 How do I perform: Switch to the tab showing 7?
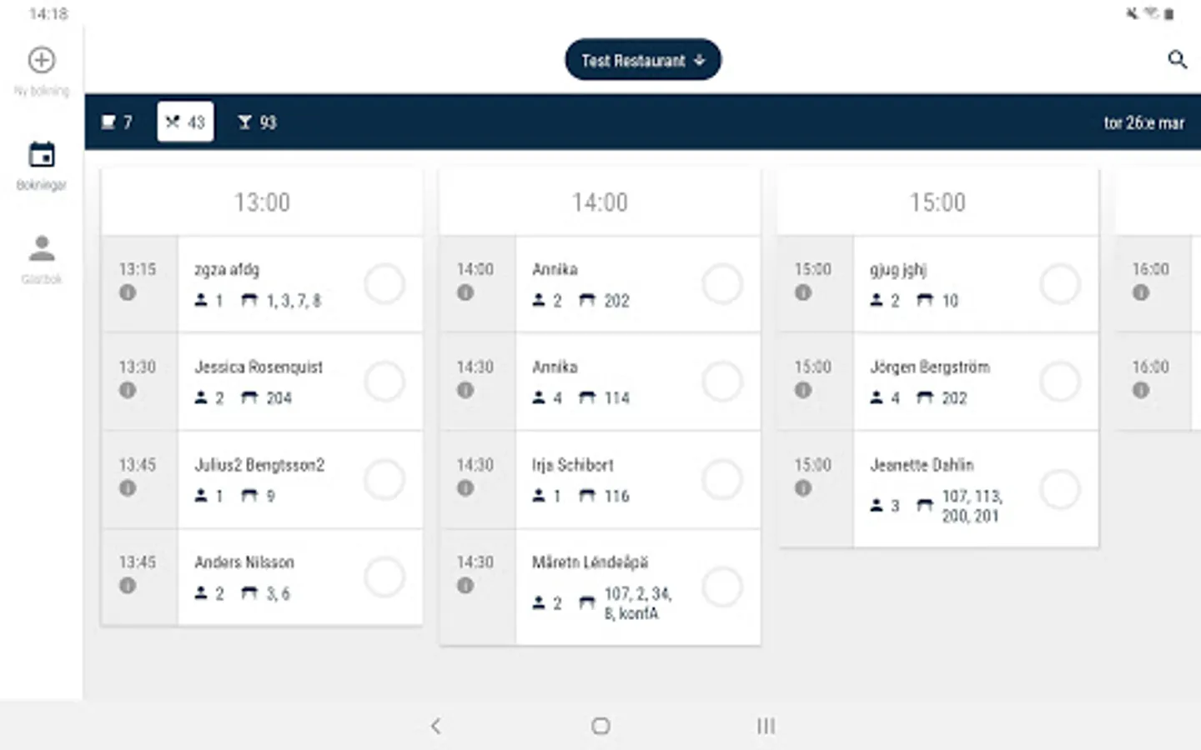(117, 122)
